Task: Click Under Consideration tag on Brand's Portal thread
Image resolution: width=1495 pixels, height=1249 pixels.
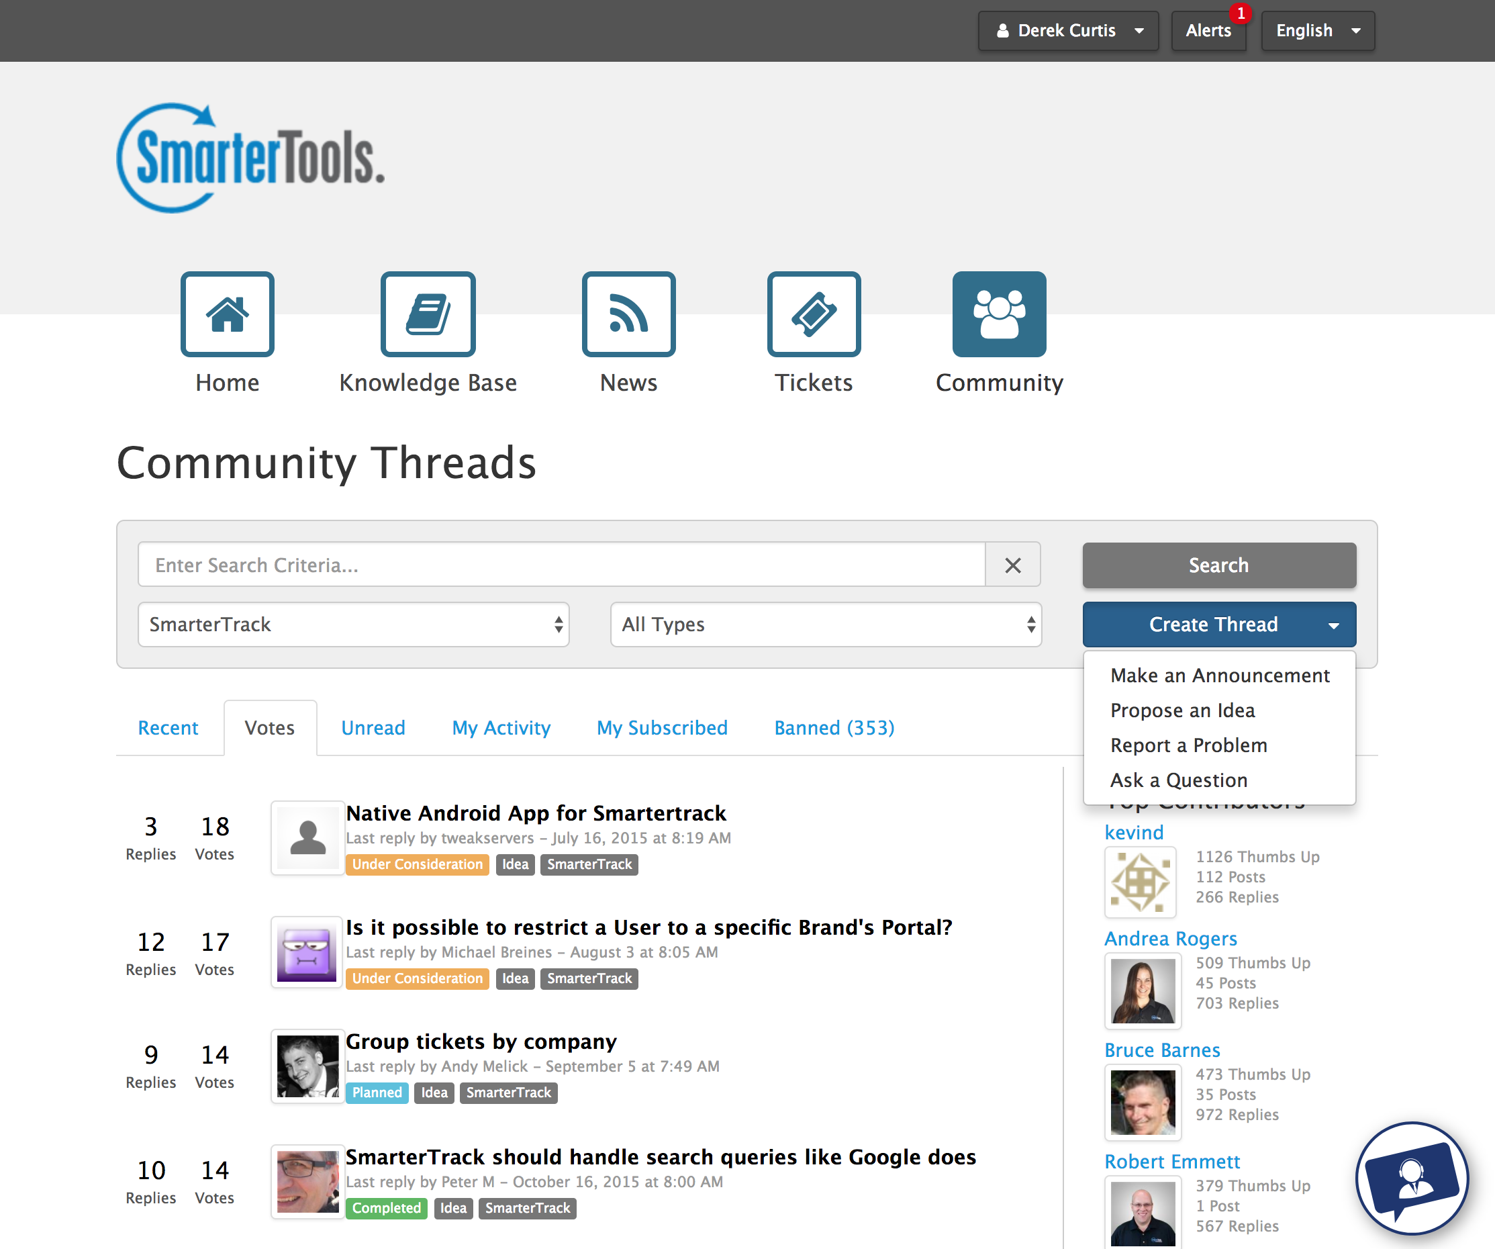Action: 417,978
